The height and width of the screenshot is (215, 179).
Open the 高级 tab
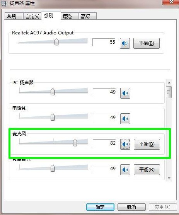[88, 16]
